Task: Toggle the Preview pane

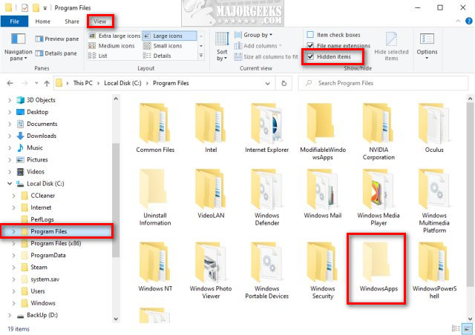Action: click(57, 39)
